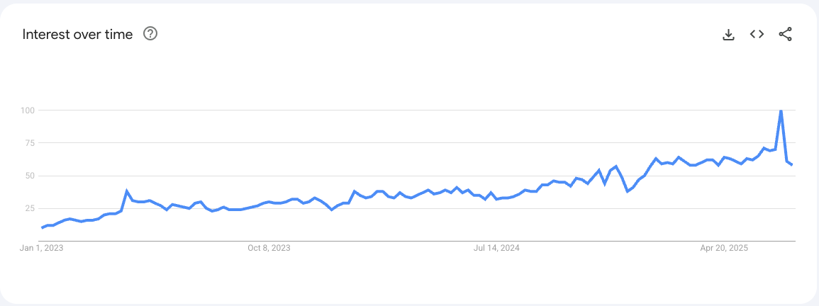The height and width of the screenshot is (306, 819).
Task: Open the embed code icon
Action: pyautogui.click(x=757, y=35)
